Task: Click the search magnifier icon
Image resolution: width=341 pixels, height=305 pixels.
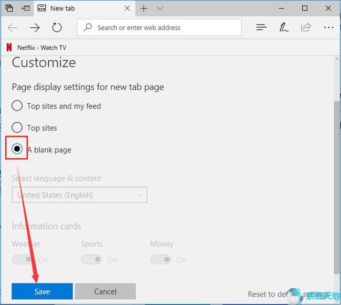Action: point(88,27)
